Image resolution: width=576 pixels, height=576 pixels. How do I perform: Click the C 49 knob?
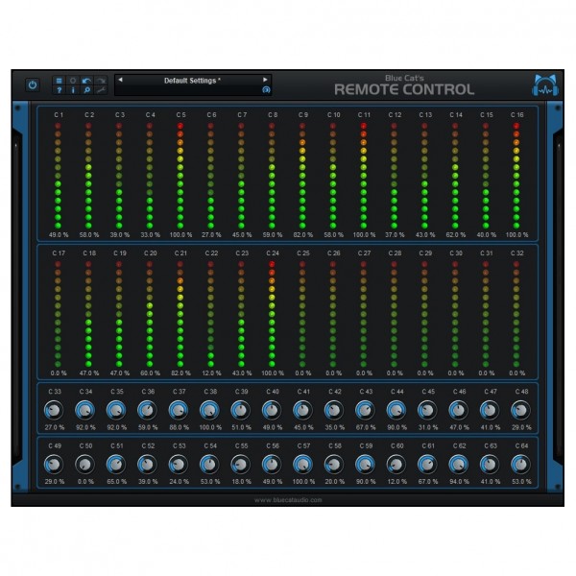pos(54,465)
